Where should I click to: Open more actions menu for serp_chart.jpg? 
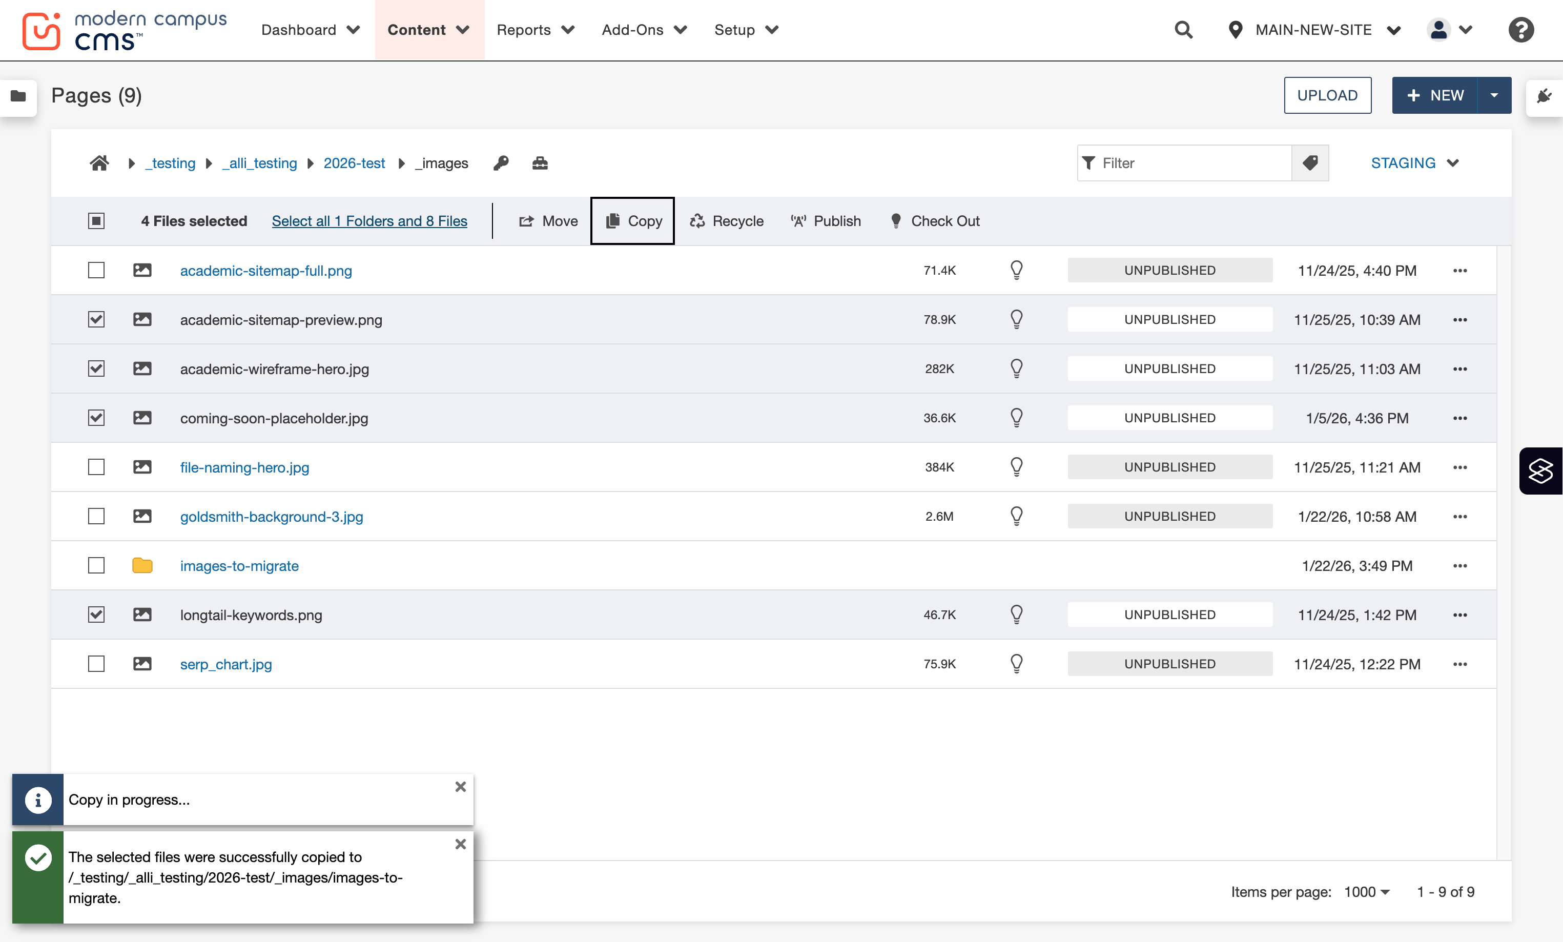point(1459,664)
